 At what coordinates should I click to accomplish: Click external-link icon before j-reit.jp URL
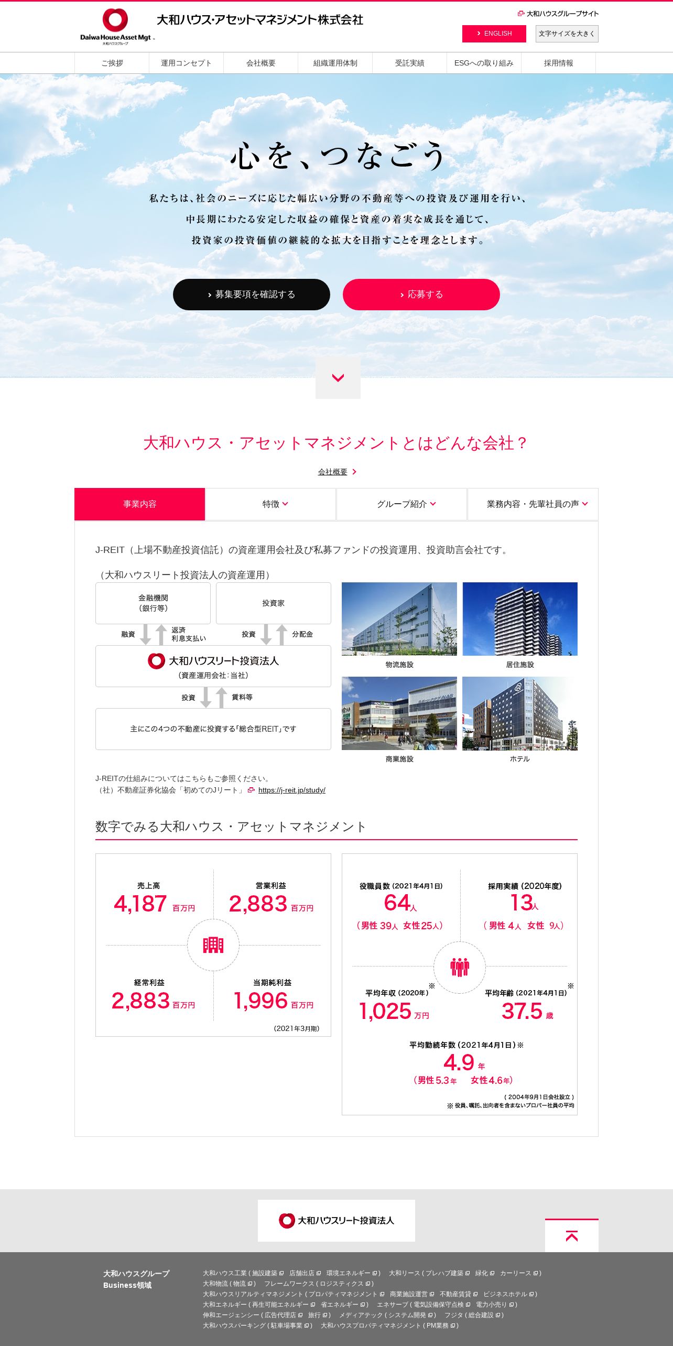251,790
